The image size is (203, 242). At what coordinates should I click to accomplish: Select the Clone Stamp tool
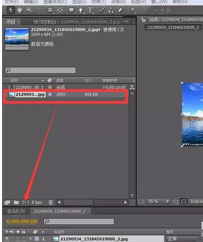[111, 10]
